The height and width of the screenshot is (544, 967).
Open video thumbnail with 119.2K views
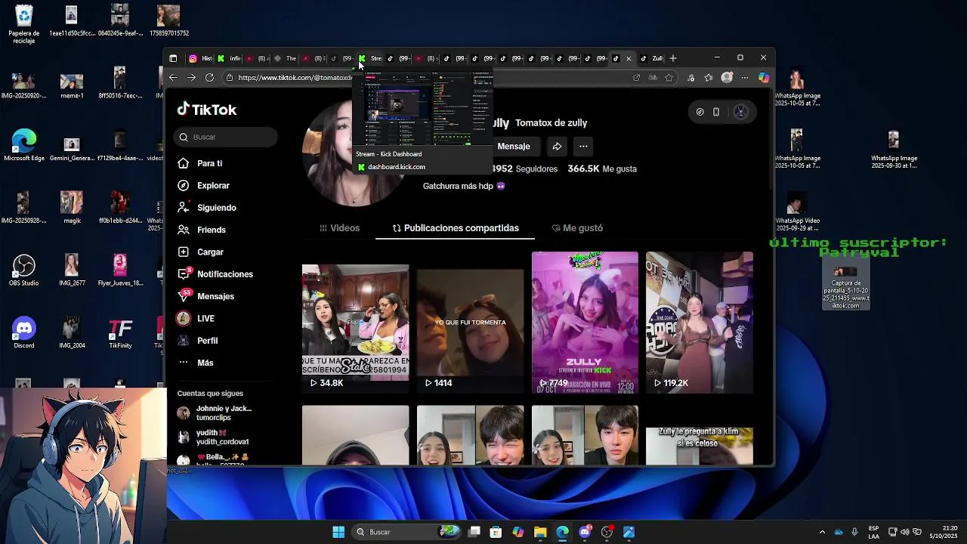point(700,323)
